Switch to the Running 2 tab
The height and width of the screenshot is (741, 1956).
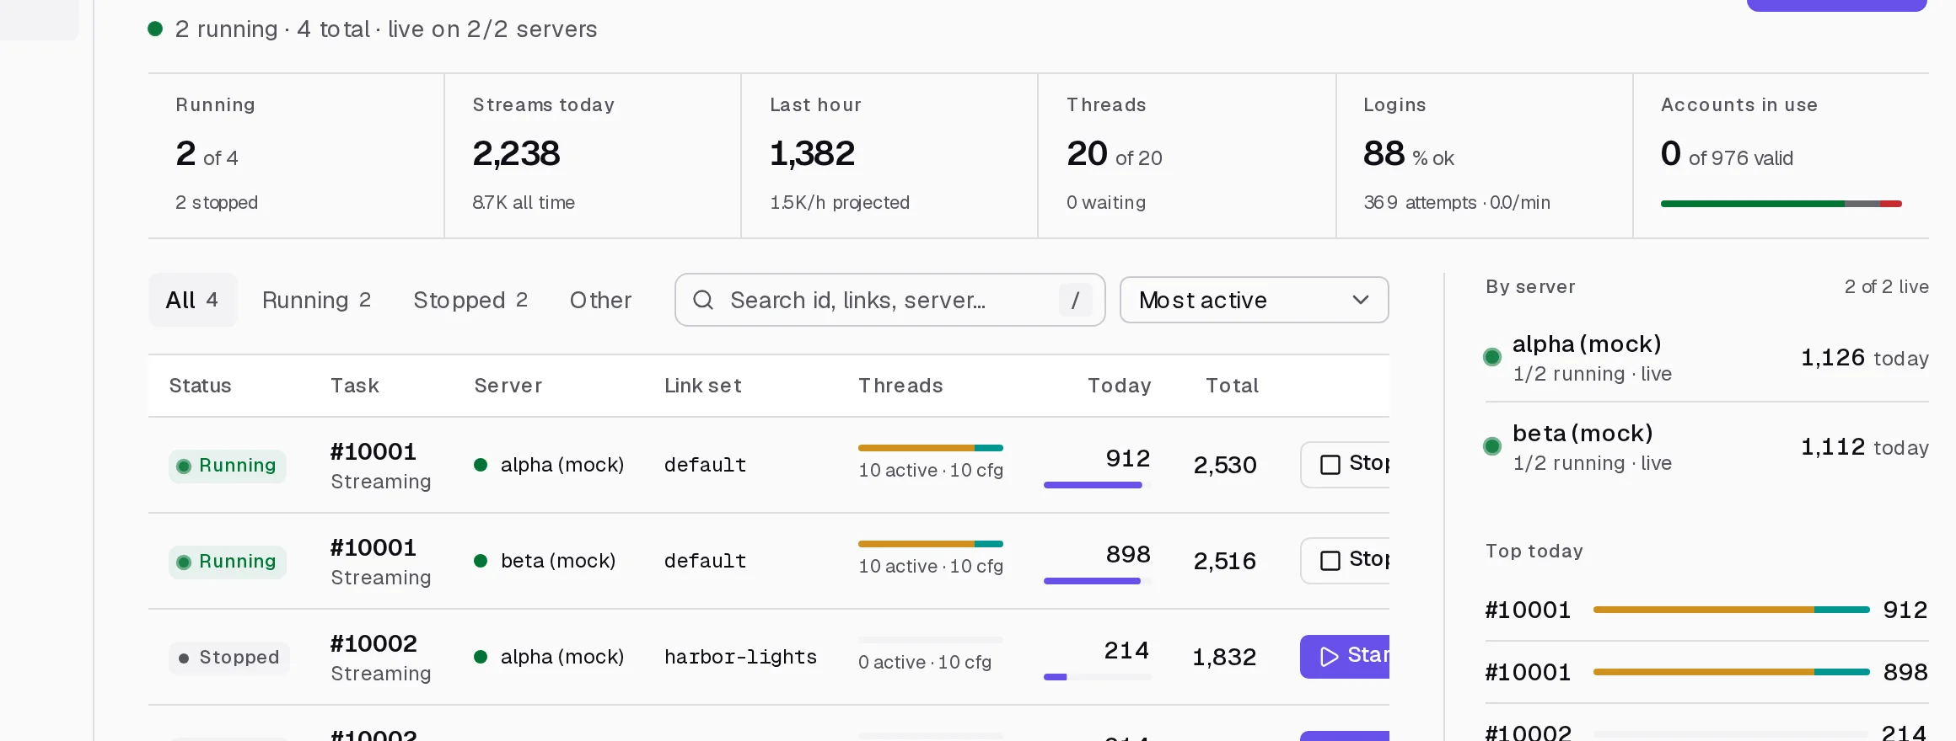point(316,300)
